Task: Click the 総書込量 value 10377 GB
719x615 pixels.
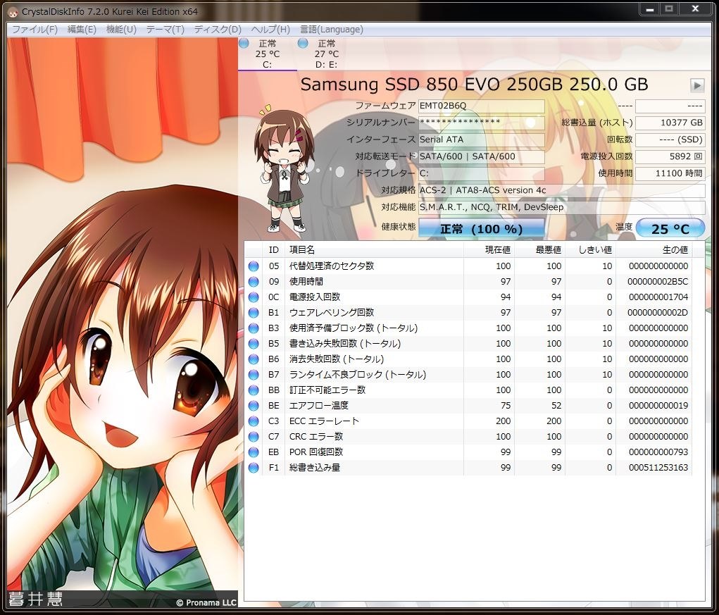Action: tap(670, 123)
